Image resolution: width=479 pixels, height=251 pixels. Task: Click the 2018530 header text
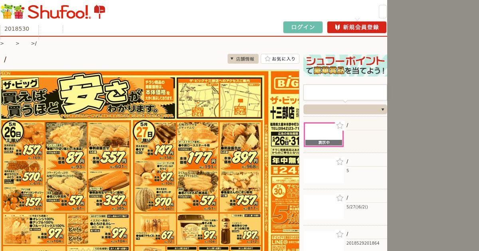[17, 29]
